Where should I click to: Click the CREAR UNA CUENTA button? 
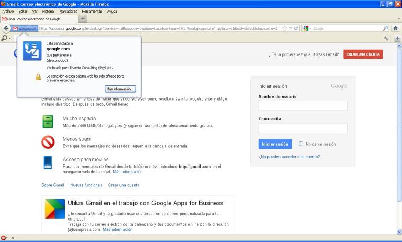[x=363, y=54]
